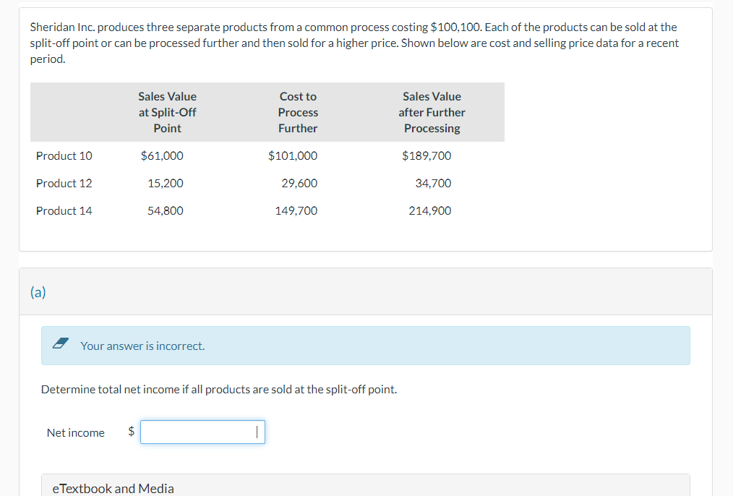Open the eTextbook and Media section
This screenshot has width=733, height=496.
[113, 488]
